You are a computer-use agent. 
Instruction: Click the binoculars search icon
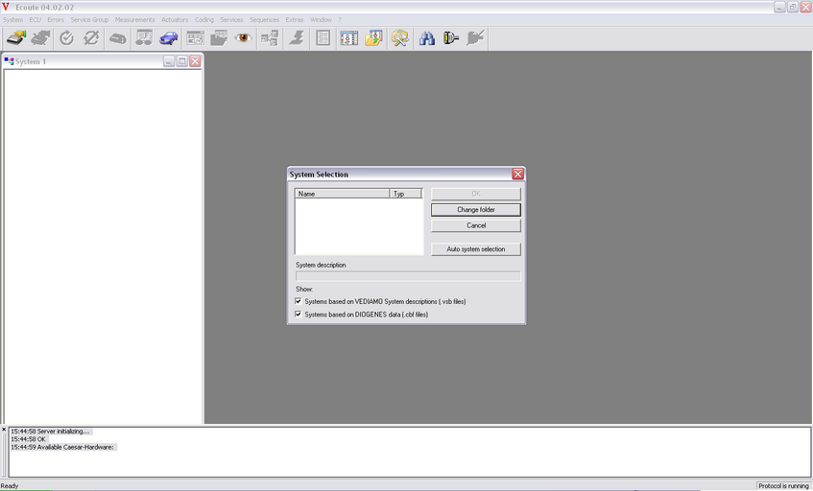(427, 38)
